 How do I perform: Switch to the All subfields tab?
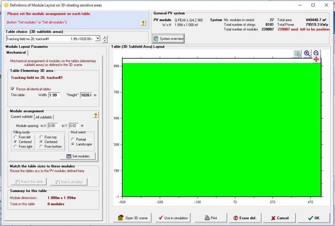pos(44,117)
